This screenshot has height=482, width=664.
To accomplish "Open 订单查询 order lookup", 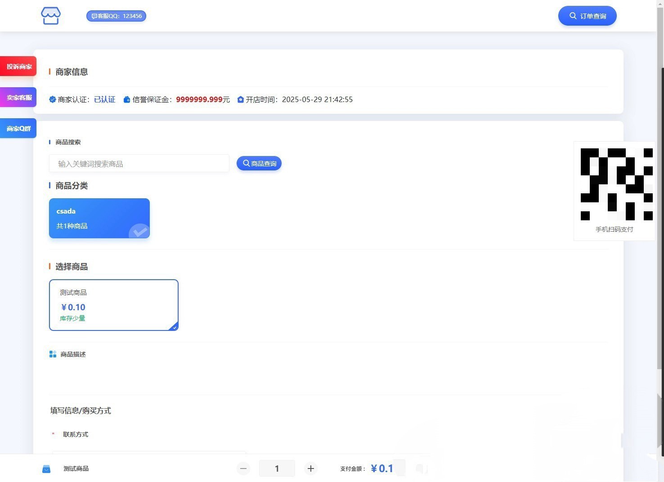I will (588, 16).
